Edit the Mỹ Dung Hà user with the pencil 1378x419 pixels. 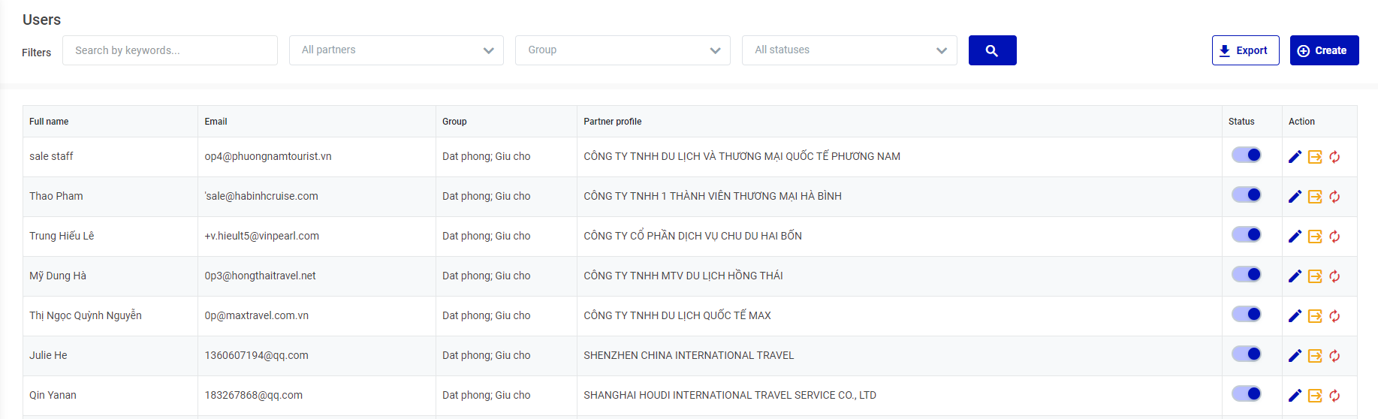pyautogui.click(x=1295, y=276)
